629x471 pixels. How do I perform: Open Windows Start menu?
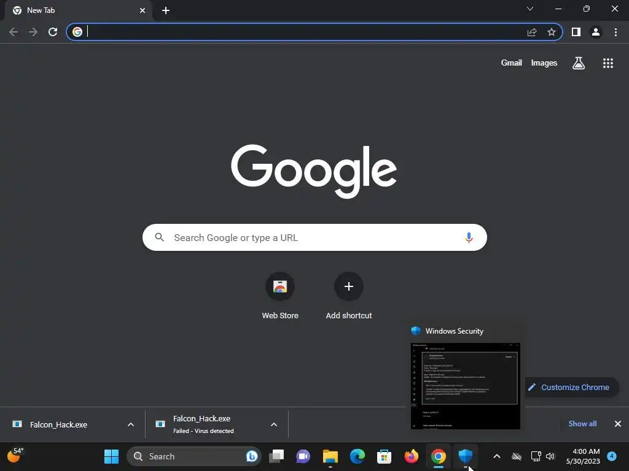coord(111,456)
